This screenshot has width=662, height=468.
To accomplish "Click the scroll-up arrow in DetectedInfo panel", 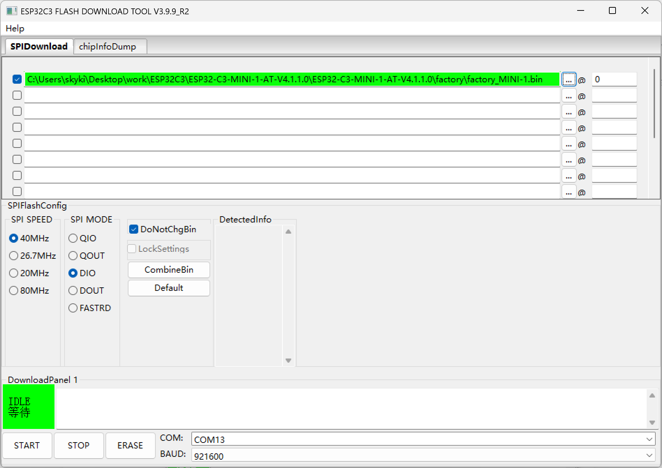I will coord(288,231).
